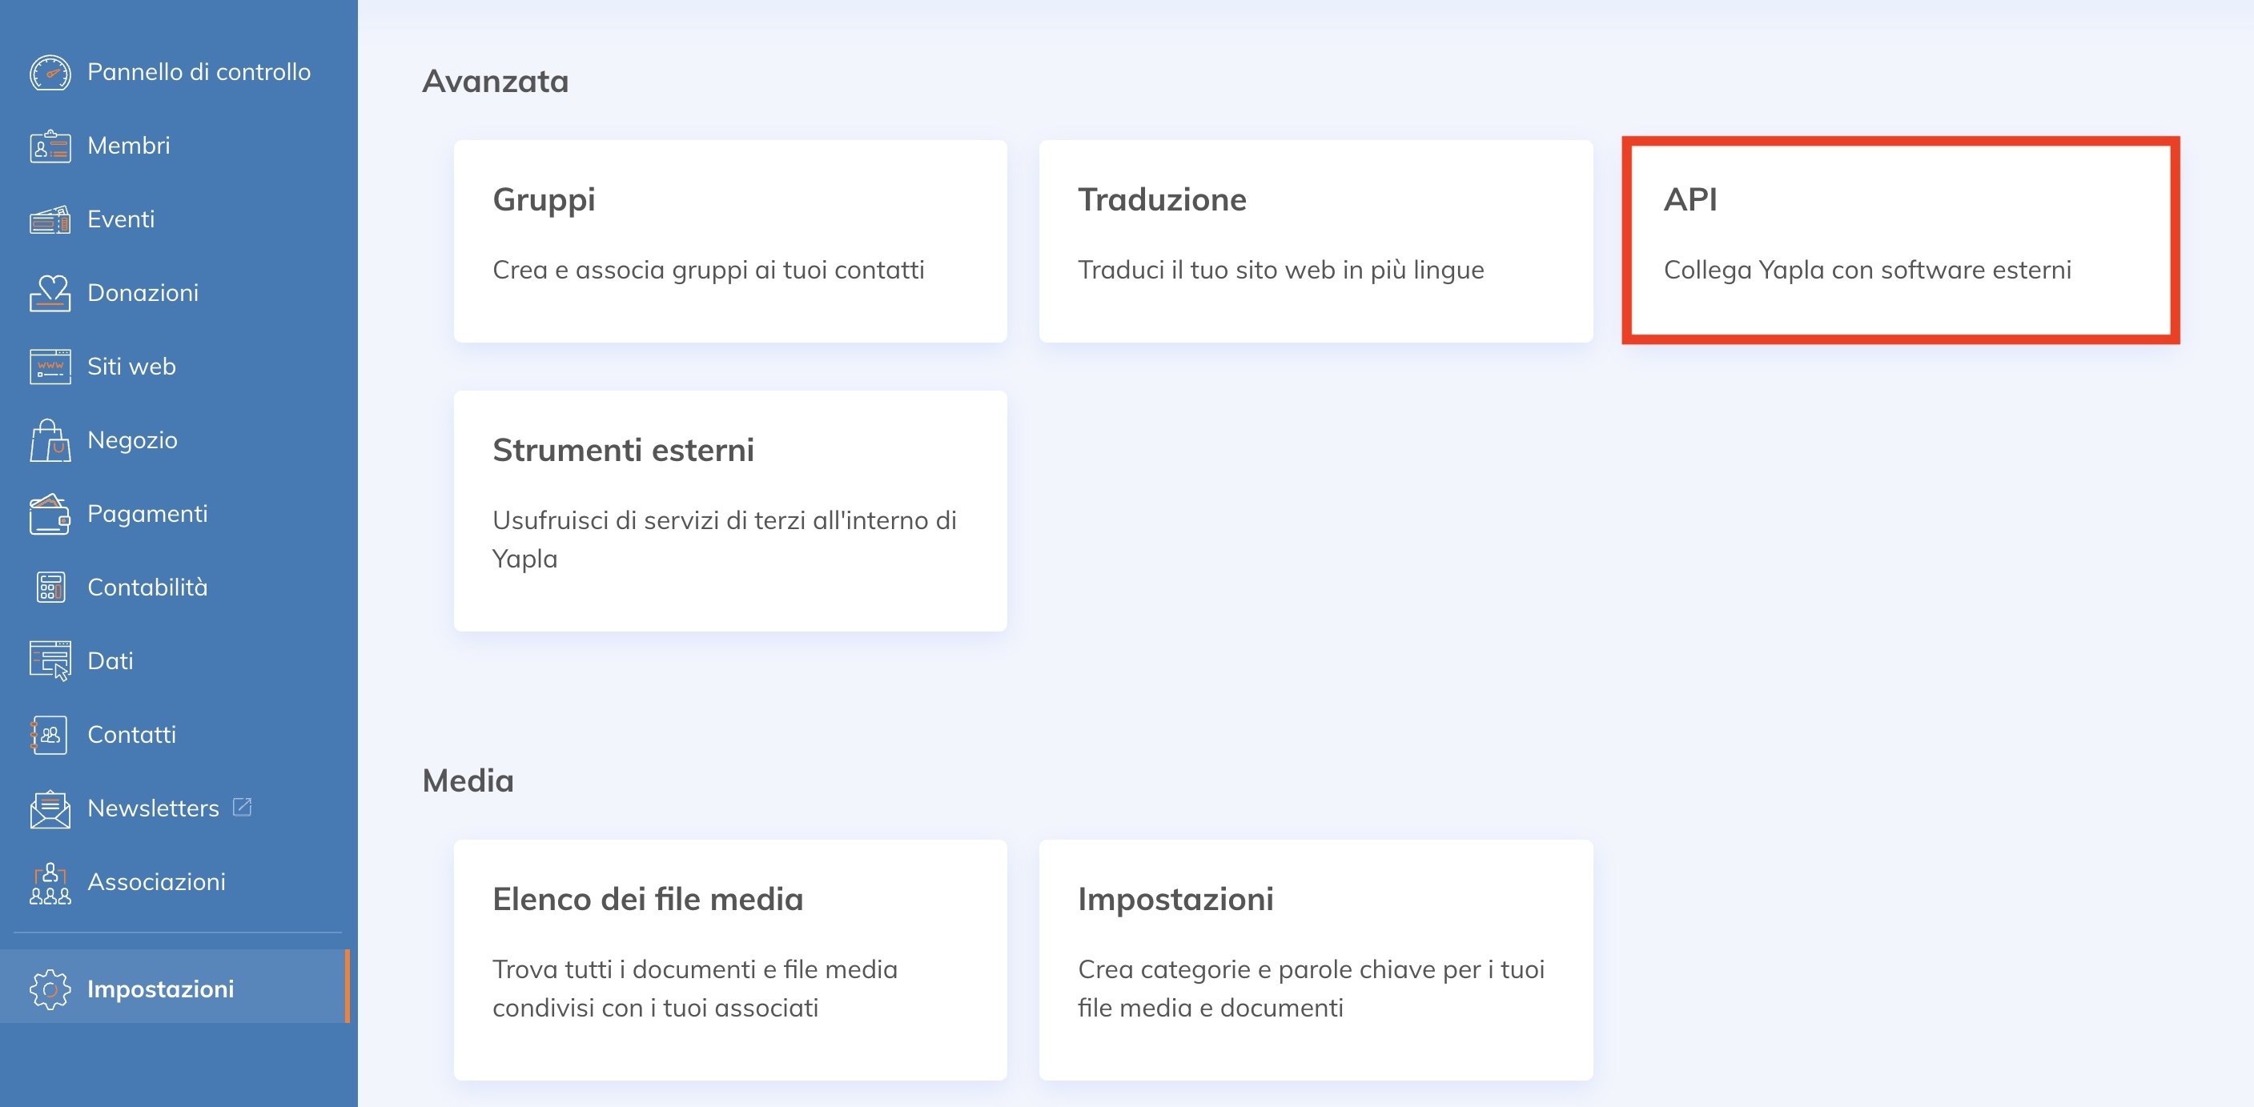Click the Impostazioni gear icon

coord(50,989)
